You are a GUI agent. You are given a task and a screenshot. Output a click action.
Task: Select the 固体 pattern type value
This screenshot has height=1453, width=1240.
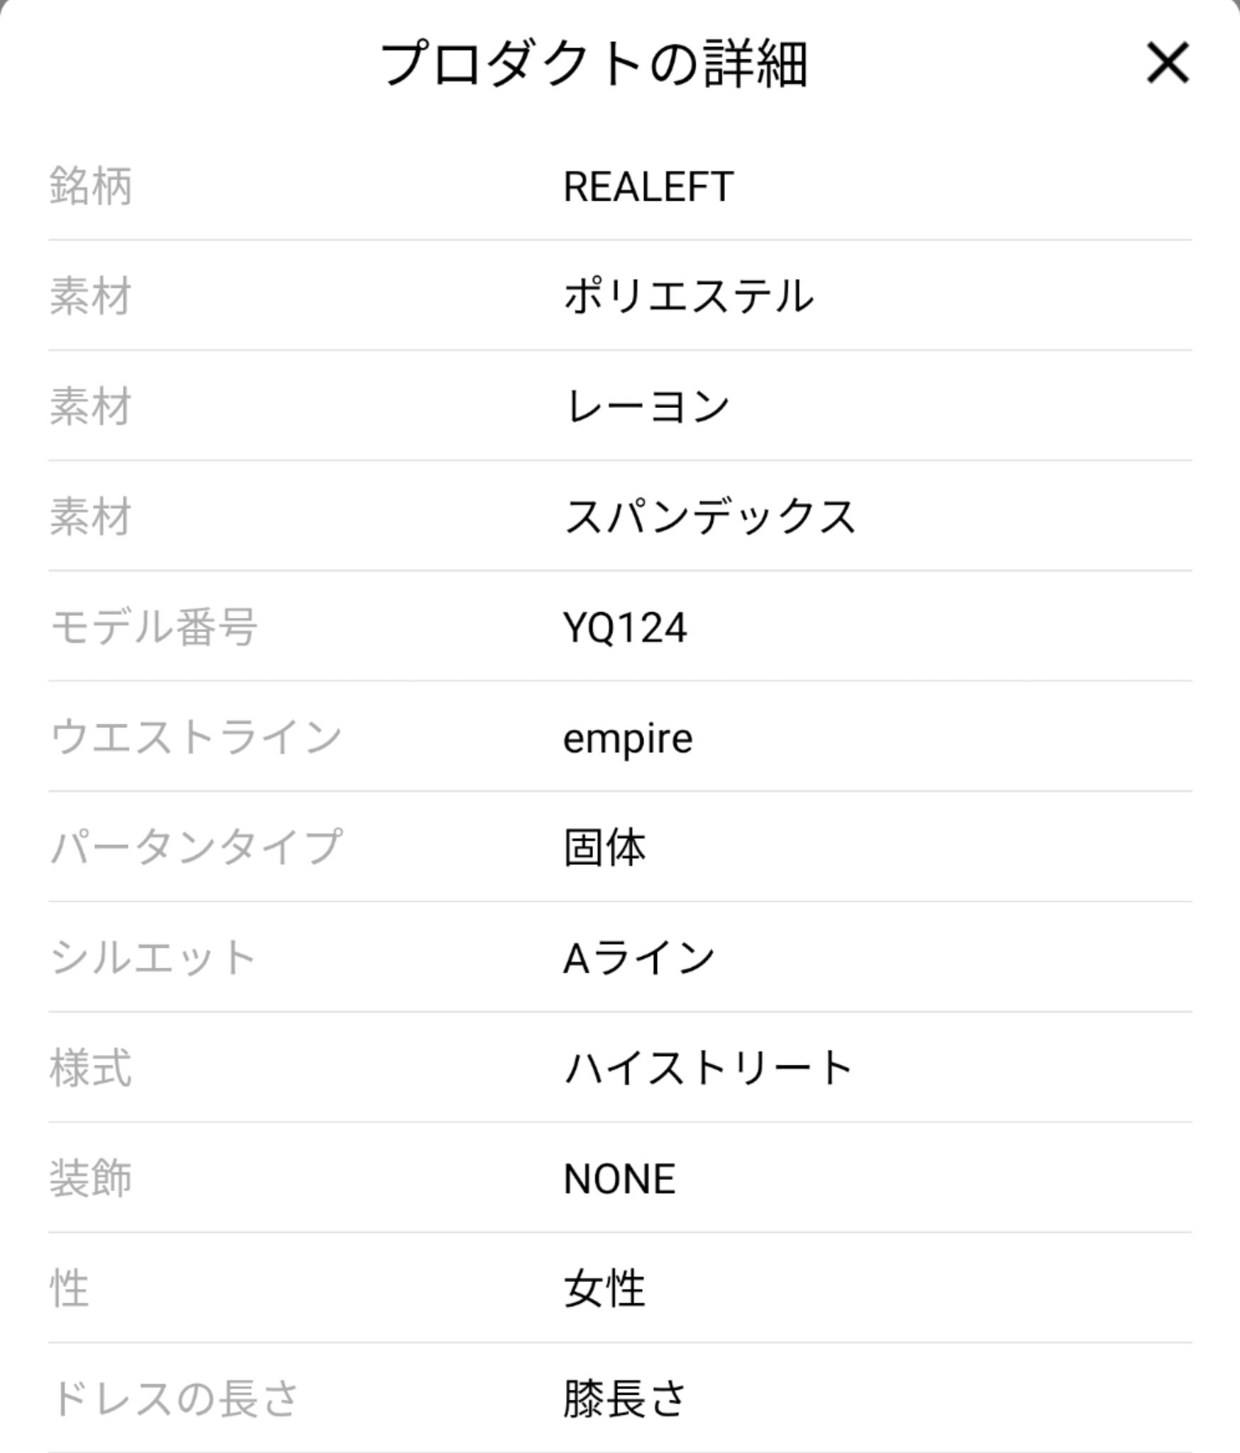(x=604, y=849)
